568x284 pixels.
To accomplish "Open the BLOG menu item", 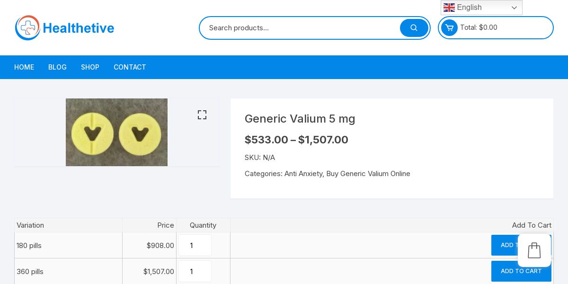I will click(57, 67).
